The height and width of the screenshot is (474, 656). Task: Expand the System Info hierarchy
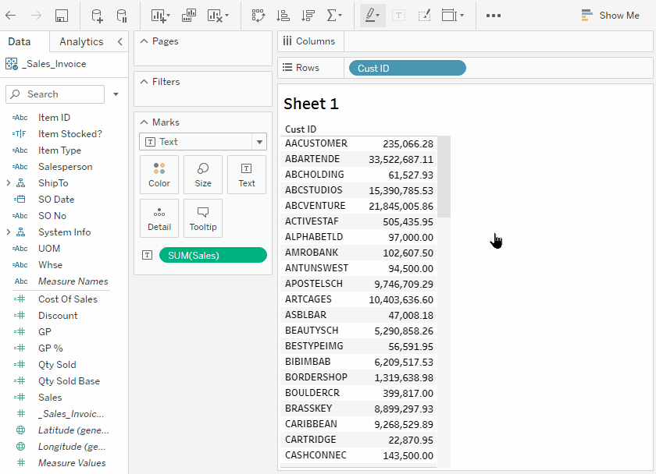tap(9, 232)
